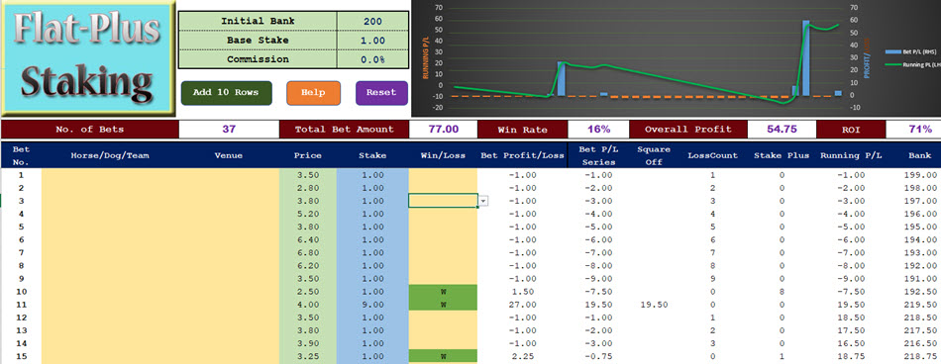Image resolution: width=941 pixels, height=364 pixels.
Task: Click the Win/Loss column header
Action: coord(443,155)
